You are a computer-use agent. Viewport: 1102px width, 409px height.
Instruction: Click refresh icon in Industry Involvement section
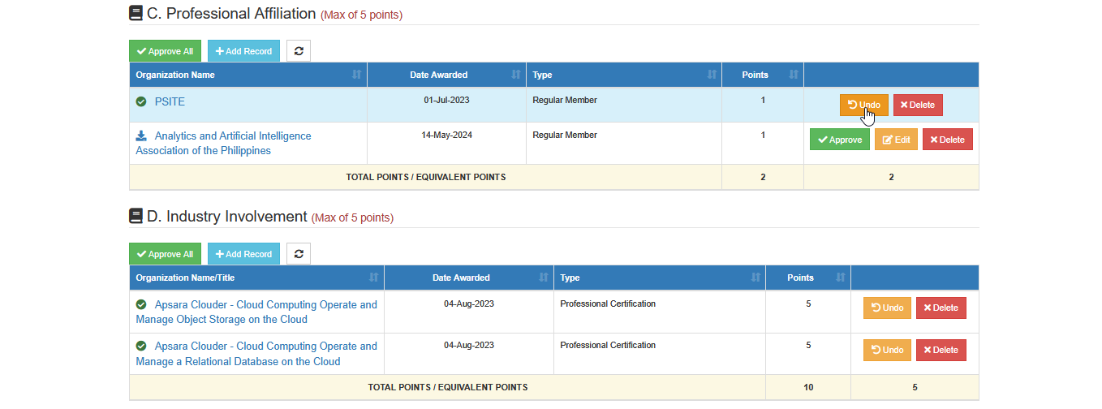tap(299, 254)
